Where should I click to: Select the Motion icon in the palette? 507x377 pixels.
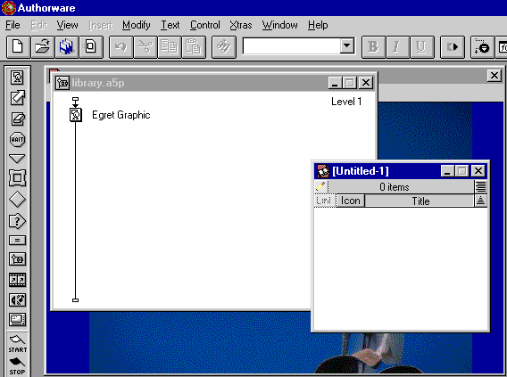tap(17, 98)
